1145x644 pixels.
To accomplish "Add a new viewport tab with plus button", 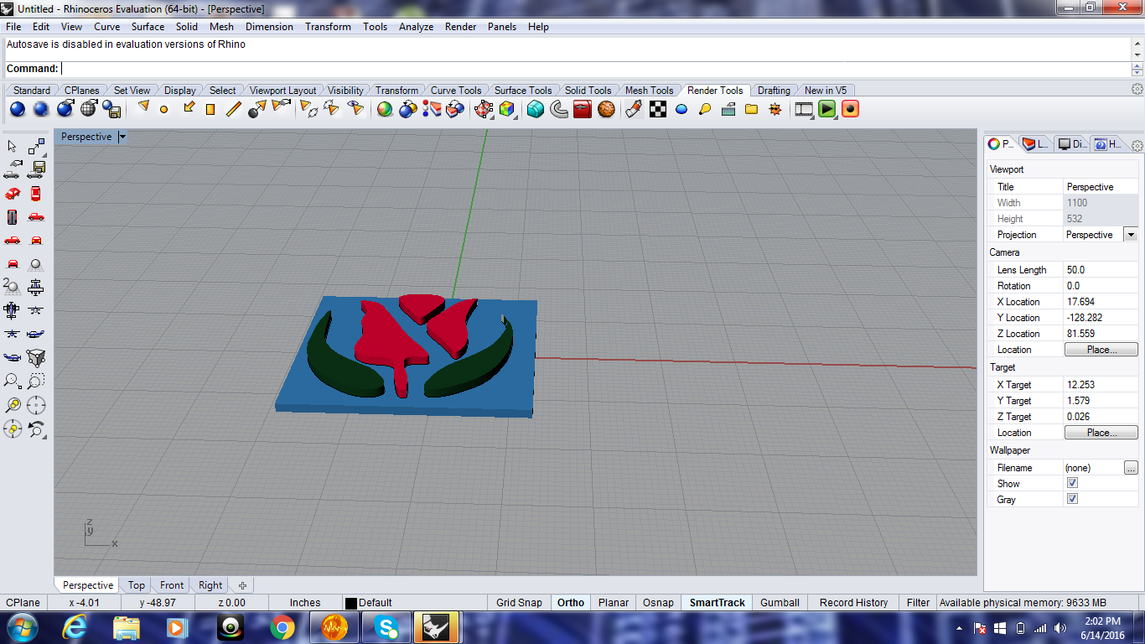I will 242,585.
